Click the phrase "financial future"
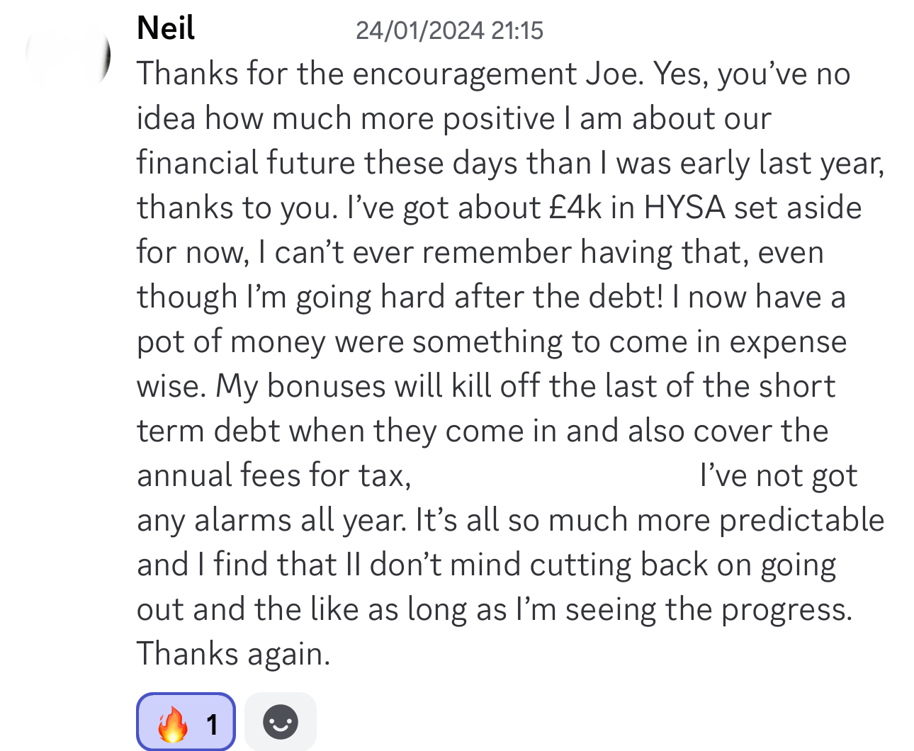The width and height of the screenshot is (914, 751). [246, 163]
